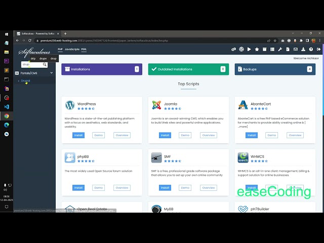Open the tab search dropdown chevron
The height and width of the screenshot is (243, 324).
click(293, 33)
